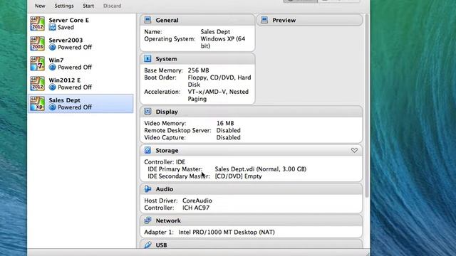Image resolution: width=456 pixels, height=256 pixels.
Task: Select the Server Core E virtual machine
Action: [x=81, y=23]
